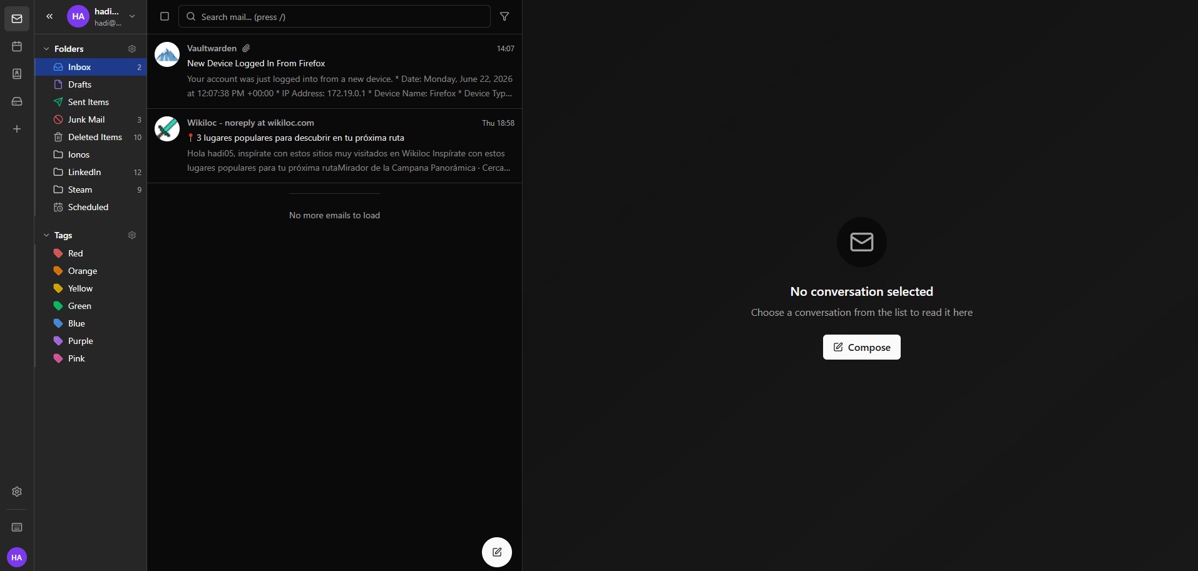
Task: Open the Contacts view icon
Action: click(17, 74)
